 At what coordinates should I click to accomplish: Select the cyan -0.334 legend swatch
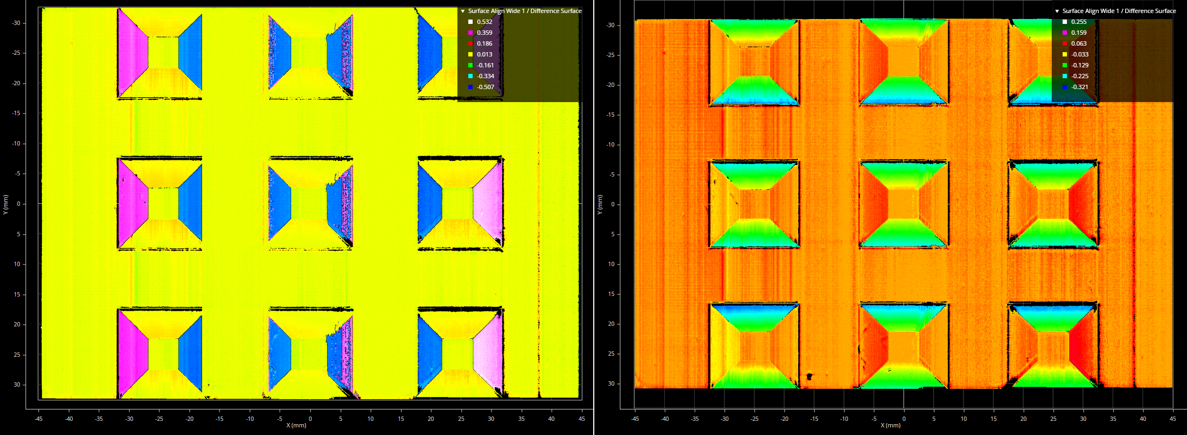click(x=470, y=76)
